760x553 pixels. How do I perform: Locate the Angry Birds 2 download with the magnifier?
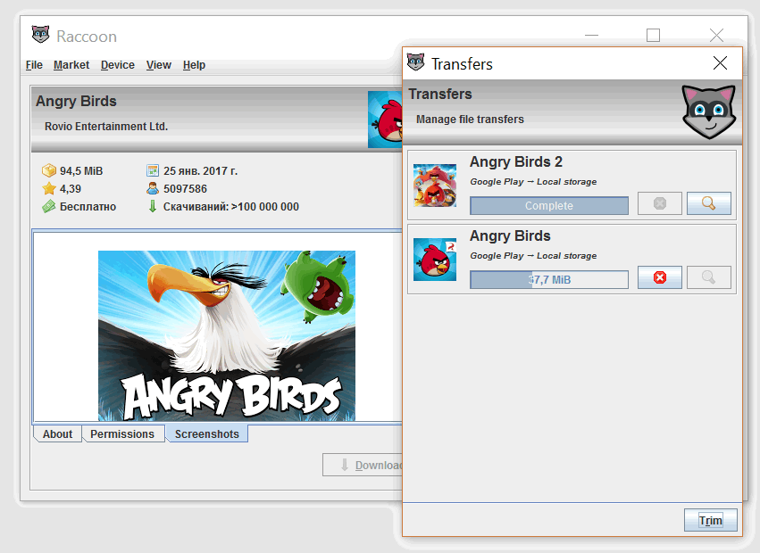click(708, 203)
